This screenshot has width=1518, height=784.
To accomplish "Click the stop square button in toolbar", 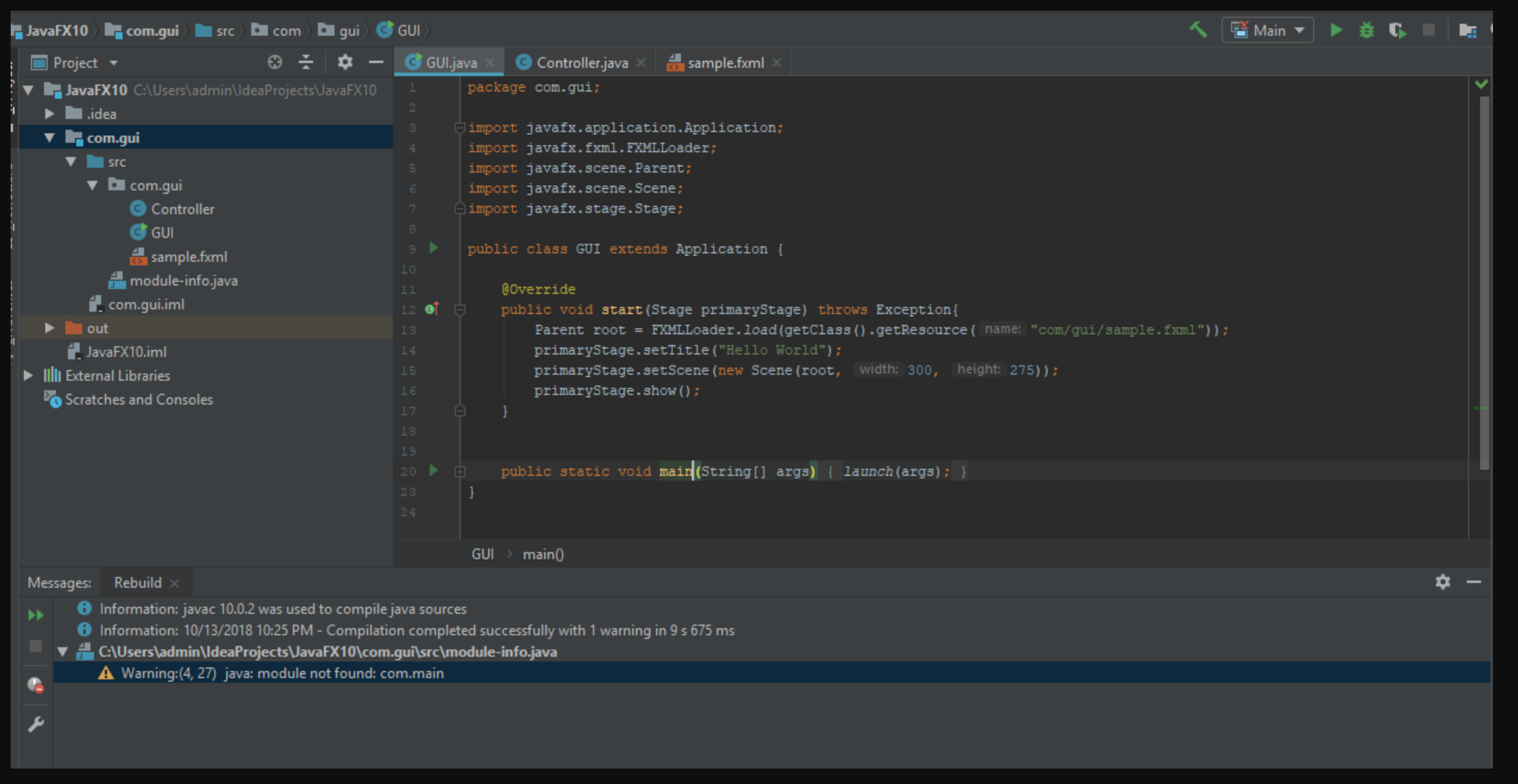I will [x=1428, y=30].
